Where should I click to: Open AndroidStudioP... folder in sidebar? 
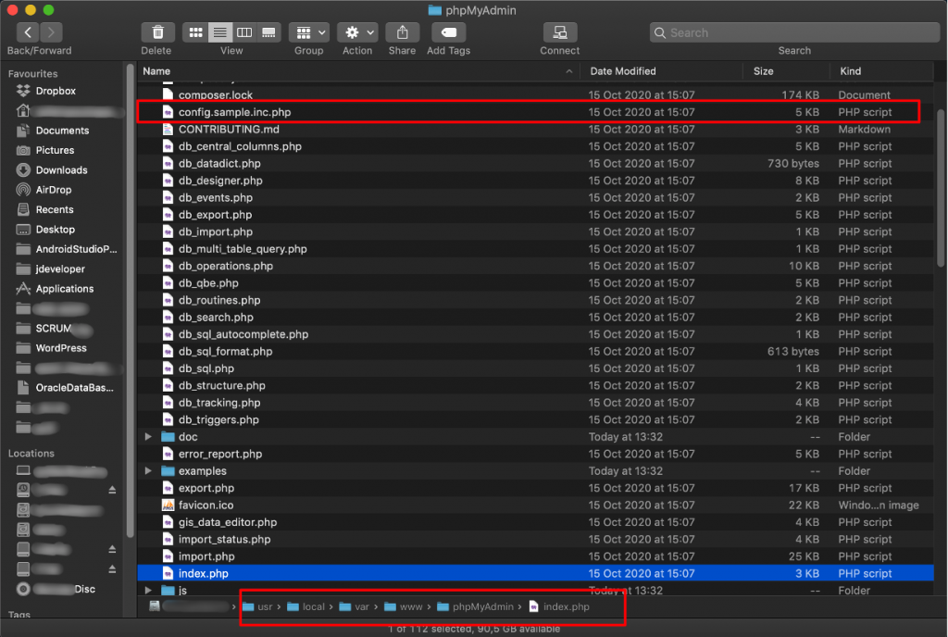[x=76, y=249]
